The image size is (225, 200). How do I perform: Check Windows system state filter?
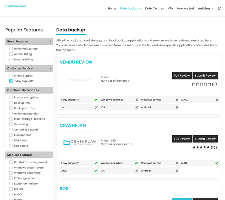pyautogui.click(x=11, y=167)
